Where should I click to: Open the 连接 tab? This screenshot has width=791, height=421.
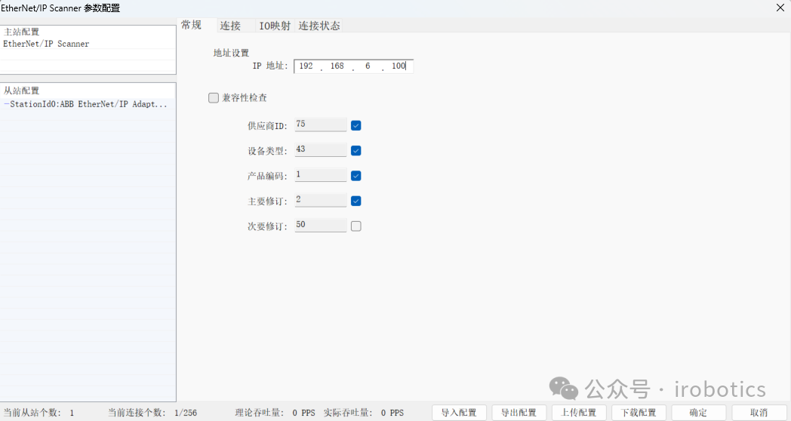pos(230,26)
